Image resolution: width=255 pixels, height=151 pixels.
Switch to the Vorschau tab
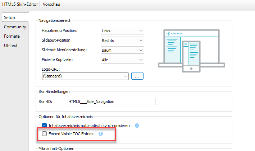pos(51,5)
